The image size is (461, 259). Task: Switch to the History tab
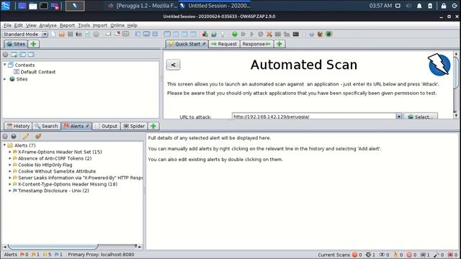(x=18, y=126)
